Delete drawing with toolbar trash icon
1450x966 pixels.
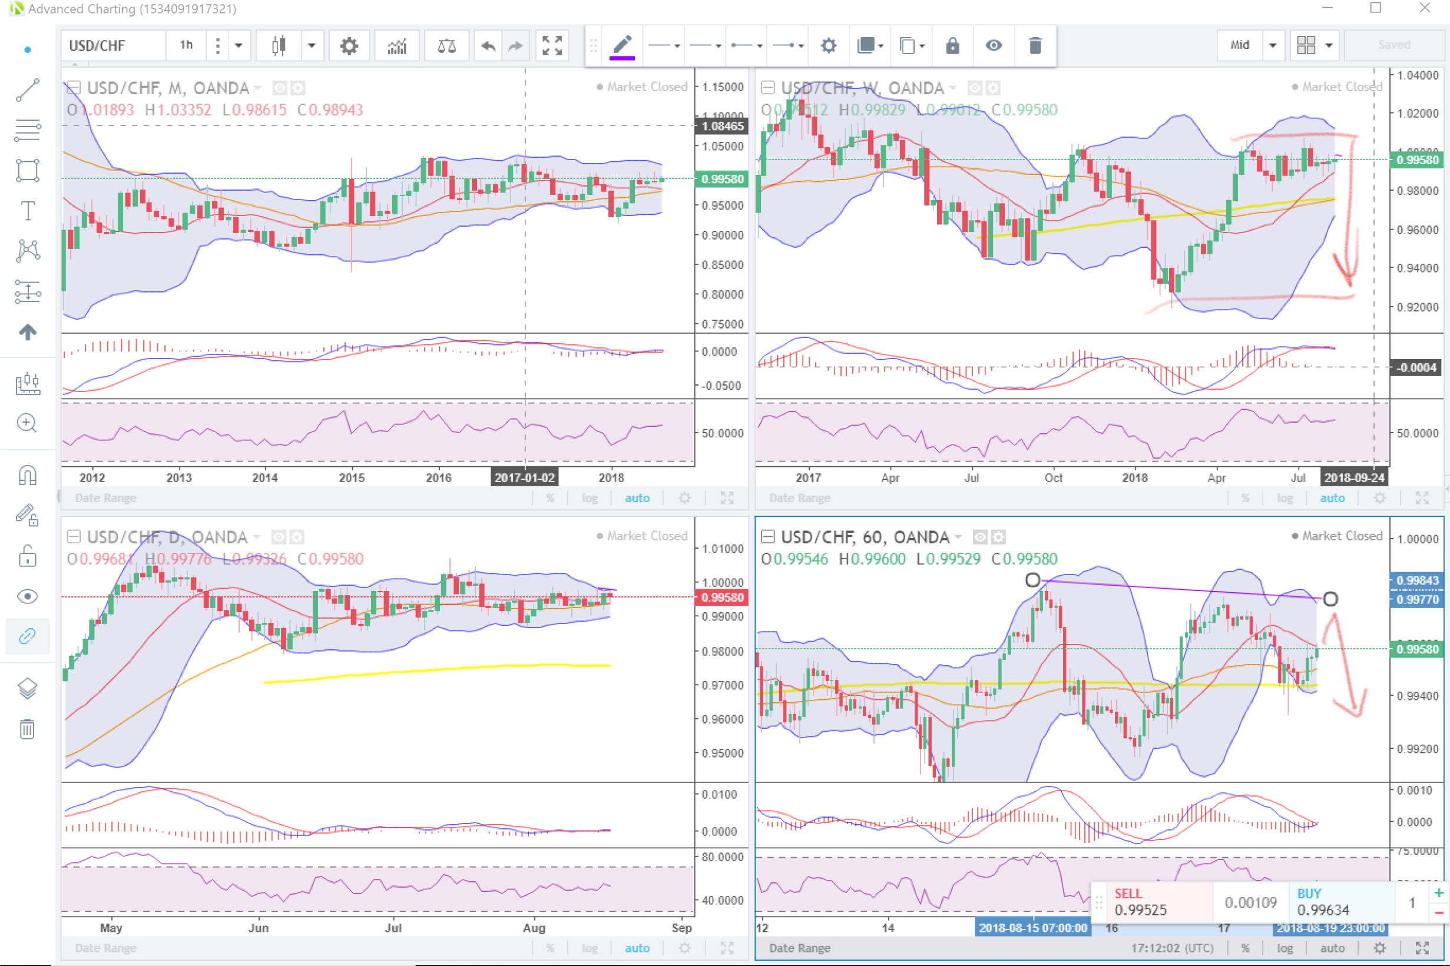1035,45
